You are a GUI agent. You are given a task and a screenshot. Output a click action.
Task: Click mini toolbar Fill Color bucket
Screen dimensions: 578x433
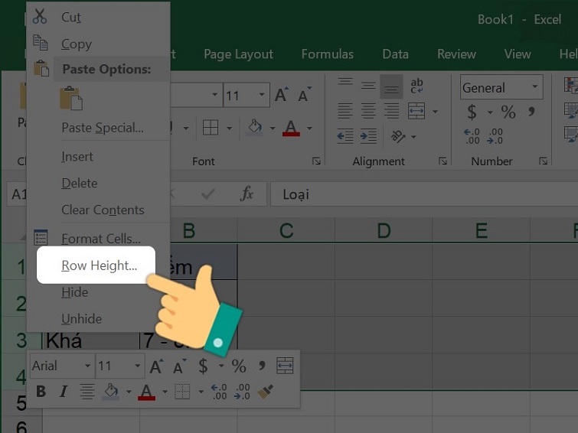click(111, 392)
